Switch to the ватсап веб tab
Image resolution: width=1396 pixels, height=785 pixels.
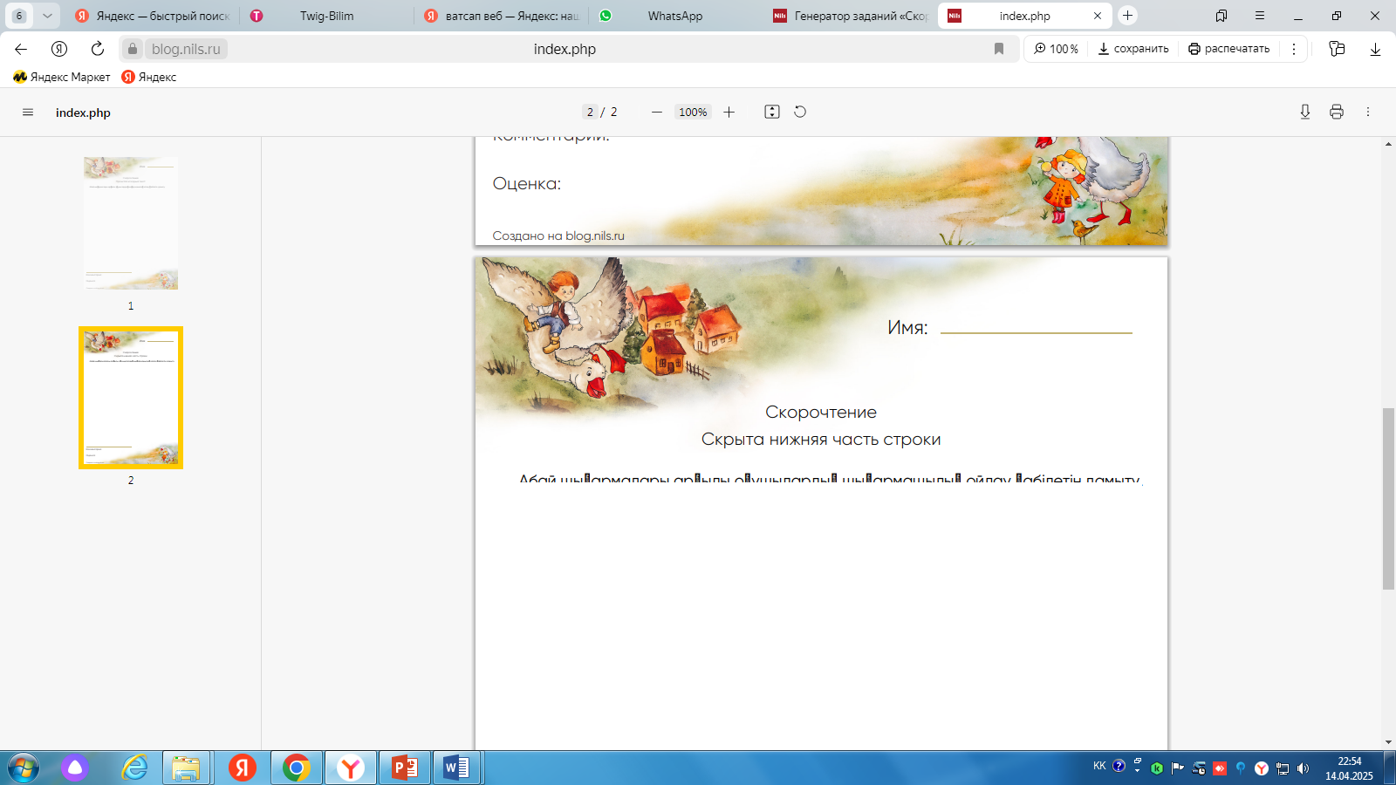coord(502,16)
